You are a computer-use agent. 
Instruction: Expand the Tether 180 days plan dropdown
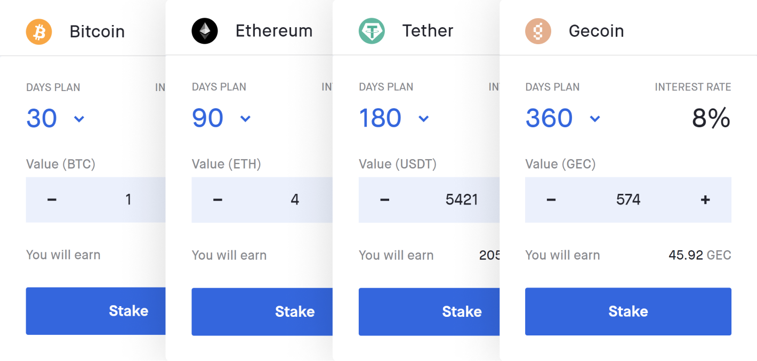click(x=423, y=119)
